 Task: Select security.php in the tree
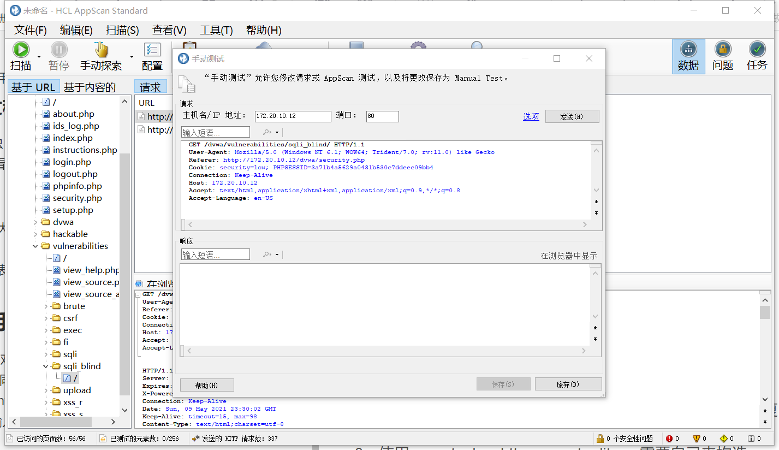point(77,198)
